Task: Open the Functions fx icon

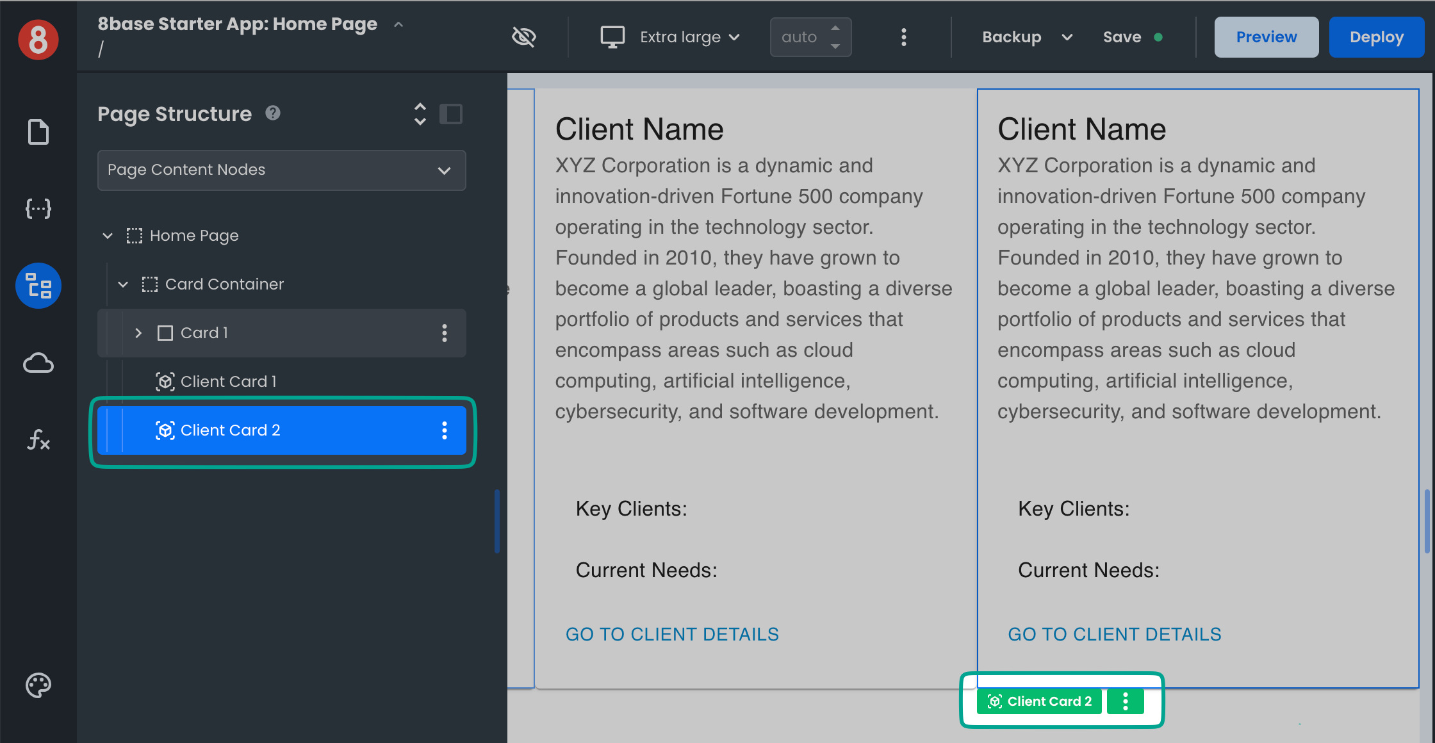Action: [x=38, y=440]
